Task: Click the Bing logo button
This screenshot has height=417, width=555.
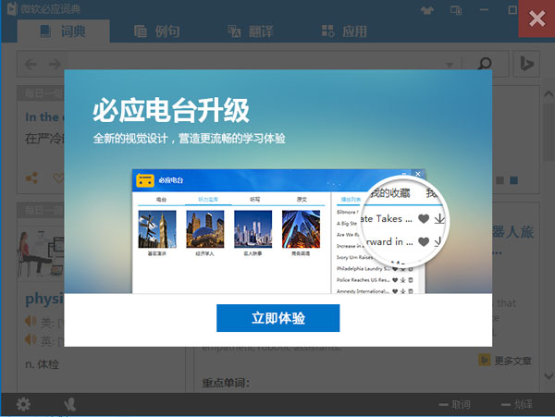Action: [x=526, y=64]
